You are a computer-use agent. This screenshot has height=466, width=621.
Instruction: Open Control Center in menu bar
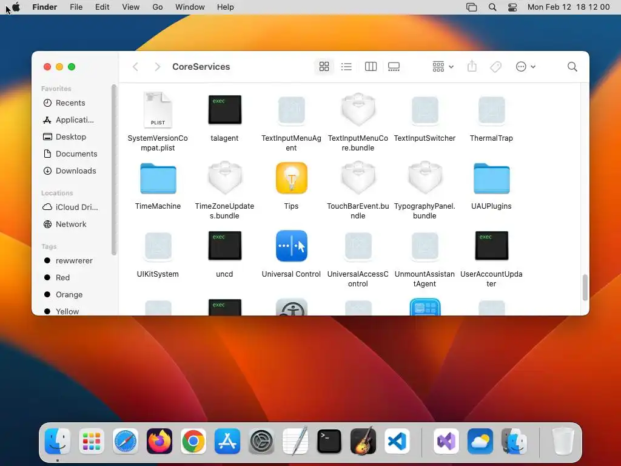point(512,7)
